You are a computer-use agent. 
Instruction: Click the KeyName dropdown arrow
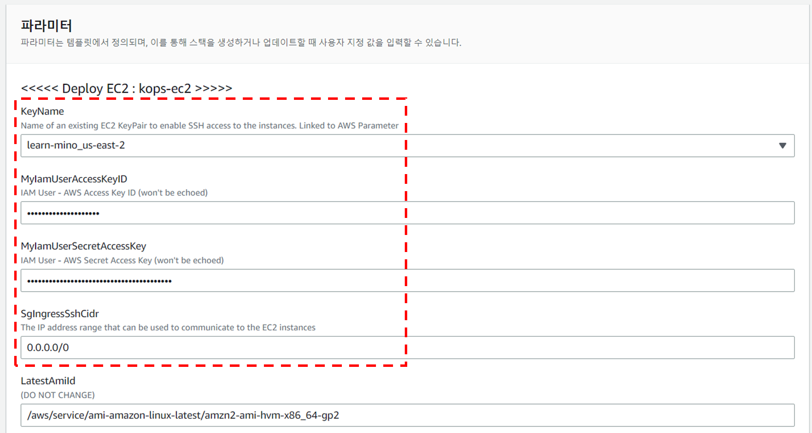click(x=782, y=146)
